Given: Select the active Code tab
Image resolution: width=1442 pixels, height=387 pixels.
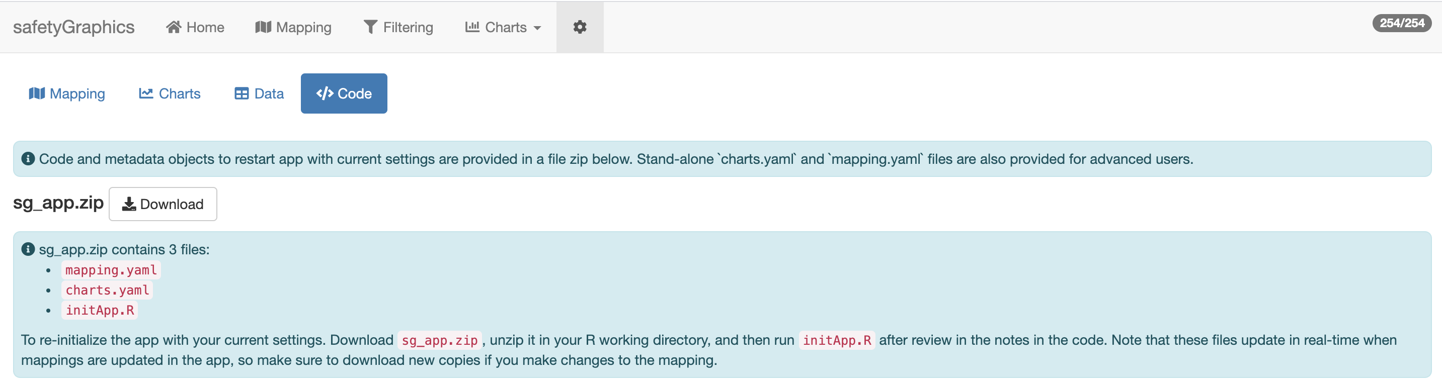Looking at the screenshot, I should tap(344, 93).
